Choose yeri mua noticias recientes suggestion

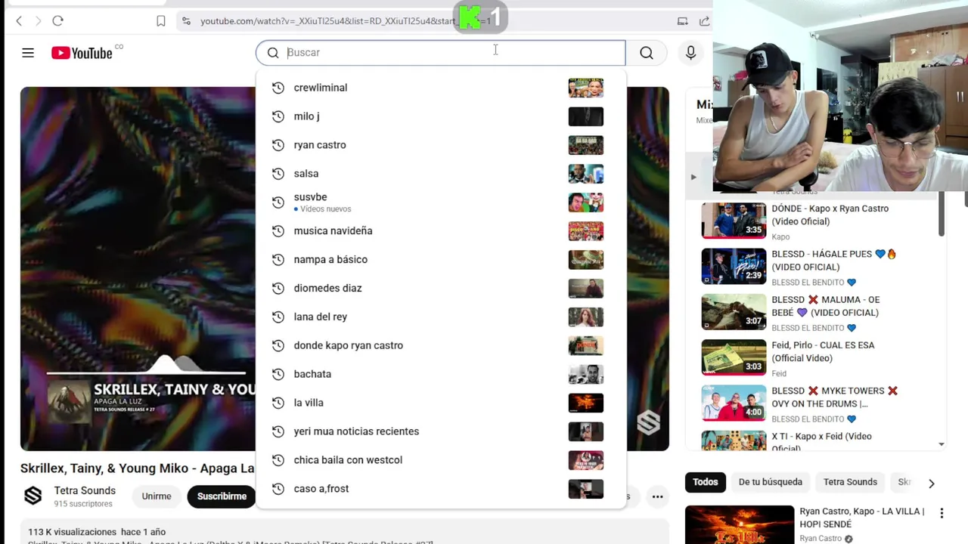[441, 431]
